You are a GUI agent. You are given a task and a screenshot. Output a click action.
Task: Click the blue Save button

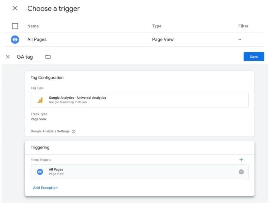[x=254, y=57]
